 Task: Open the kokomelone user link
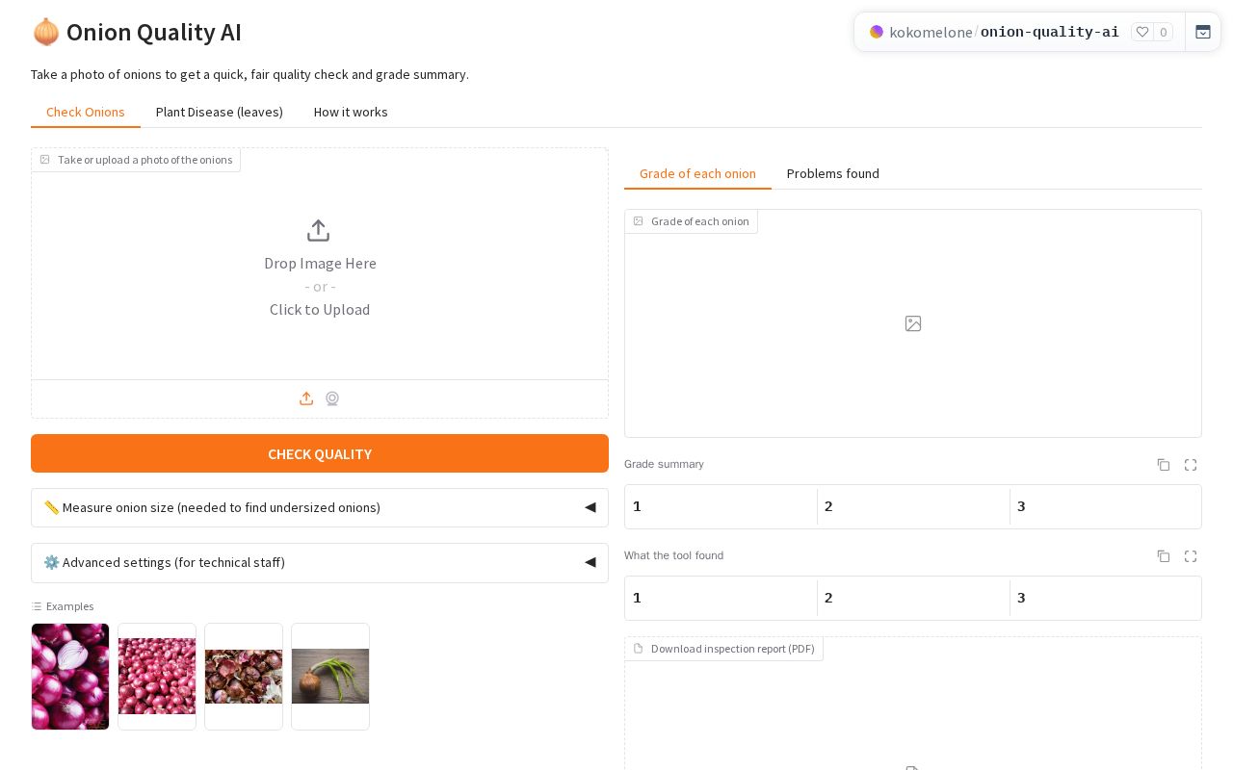point(931,32)
